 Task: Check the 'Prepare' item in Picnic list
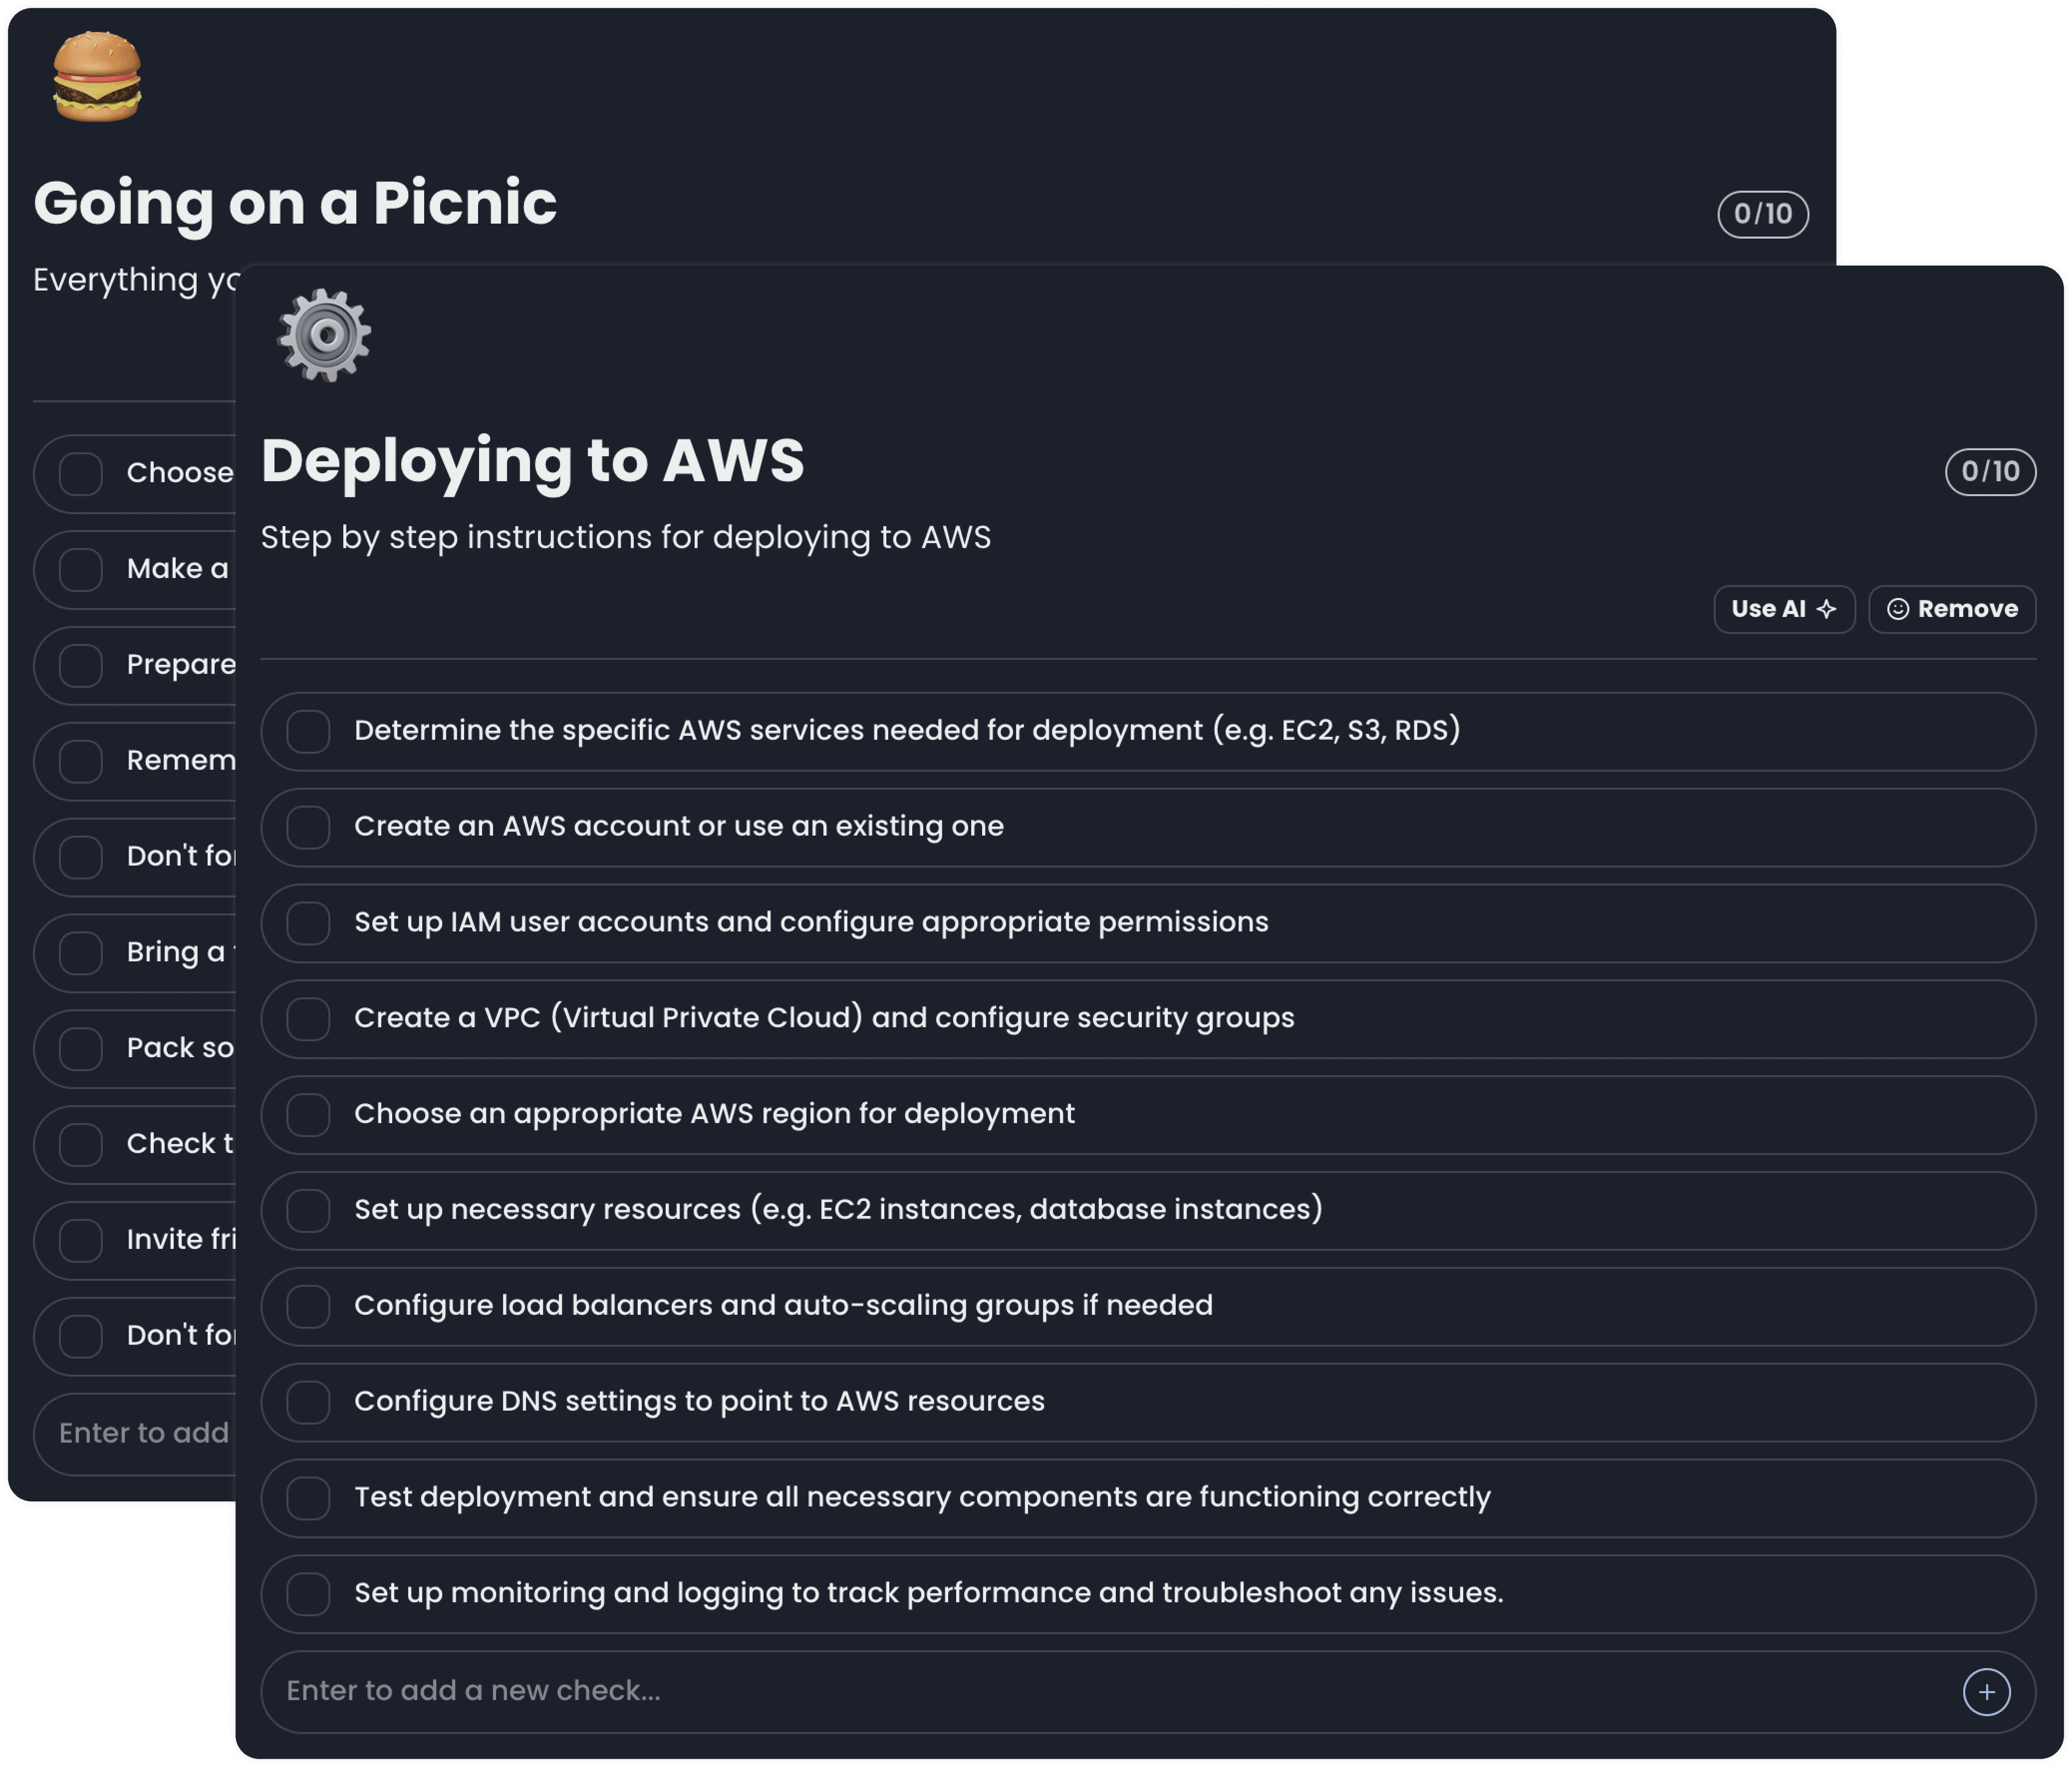click(x=80, y=666)
